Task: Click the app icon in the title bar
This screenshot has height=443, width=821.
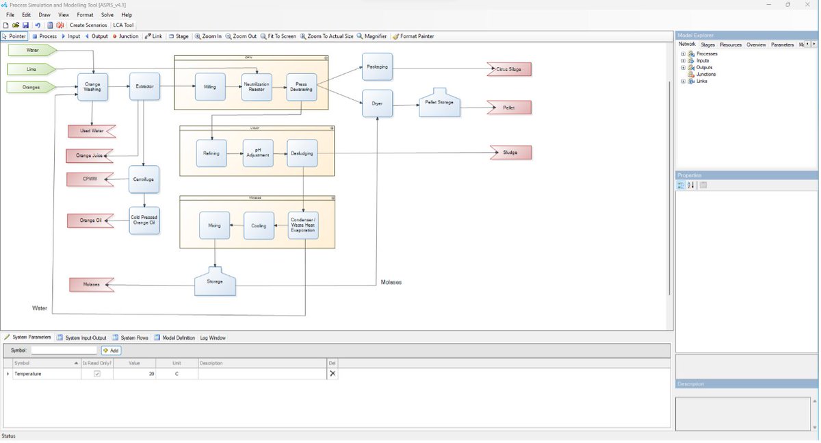Action: pyautogui.click(x=4, y=5)
